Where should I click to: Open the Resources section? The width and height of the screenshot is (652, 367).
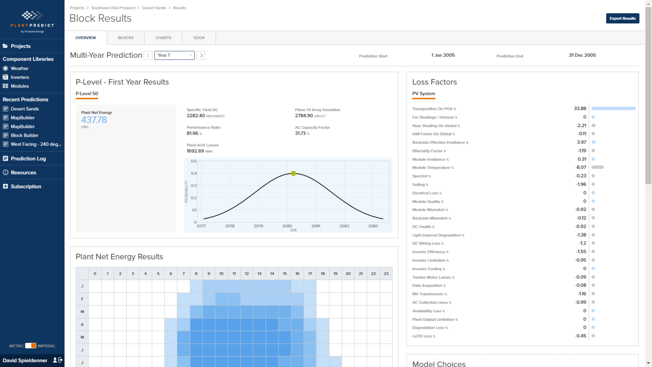[x=23, y=172]
